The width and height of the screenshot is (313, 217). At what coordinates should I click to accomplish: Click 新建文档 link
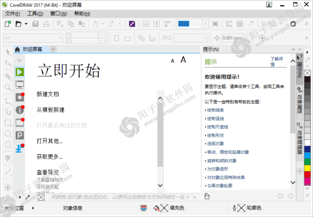(48, 94)
